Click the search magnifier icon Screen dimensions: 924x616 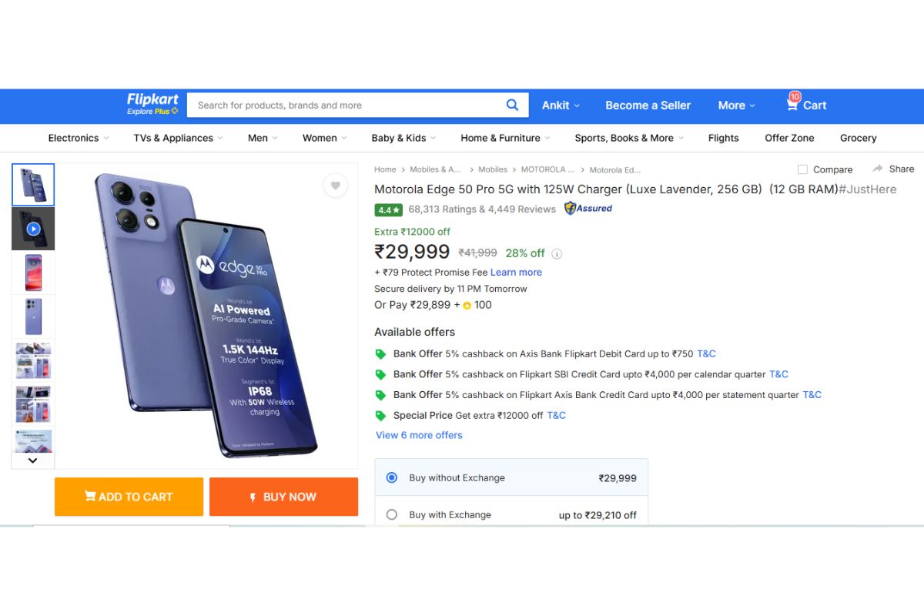(512, 105)
